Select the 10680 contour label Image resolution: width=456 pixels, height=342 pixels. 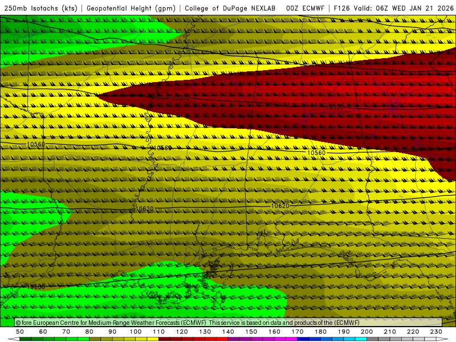[x=36, y=287]
